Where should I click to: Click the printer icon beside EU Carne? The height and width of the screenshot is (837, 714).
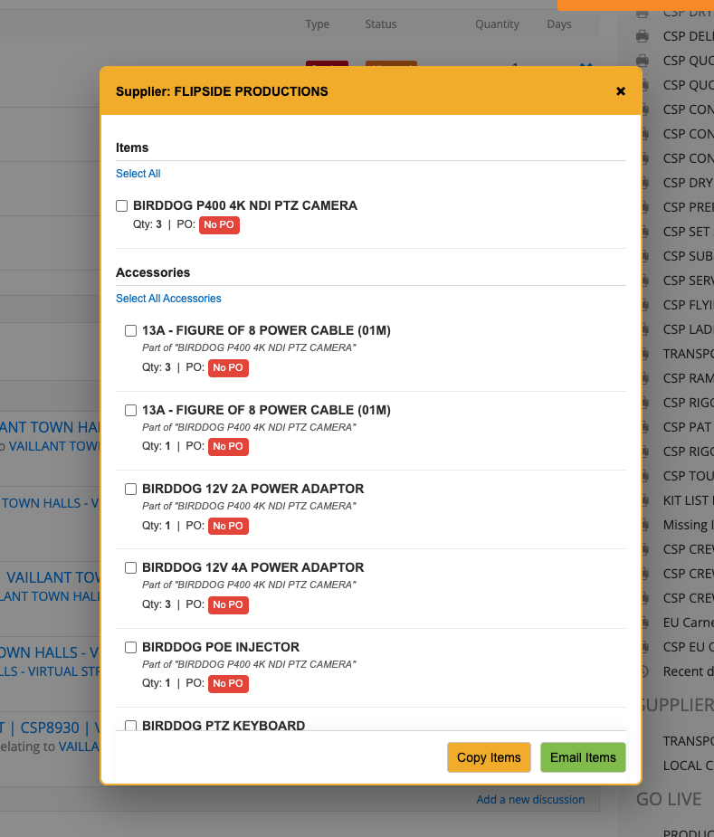[x=644, y=623]
